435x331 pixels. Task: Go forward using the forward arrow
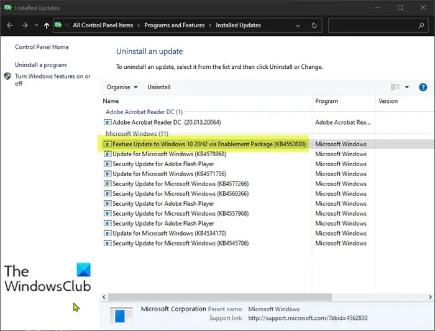[25, 25]
